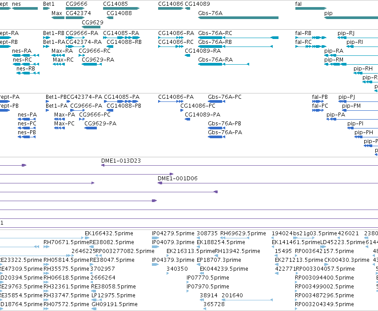Click transcript fal-RC
The image size is (378, 311).
point(303,42)
